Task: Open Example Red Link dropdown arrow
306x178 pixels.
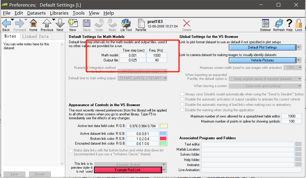Action: 164,170
